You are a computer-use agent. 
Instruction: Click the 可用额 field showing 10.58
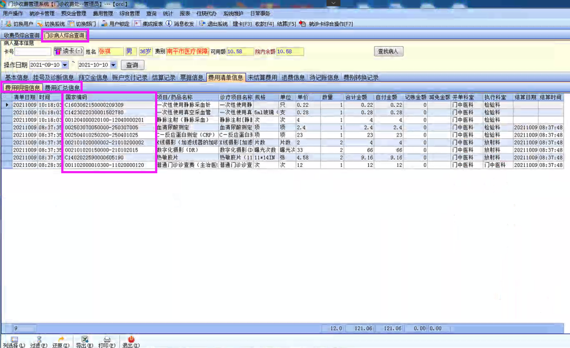click(240, 52)
